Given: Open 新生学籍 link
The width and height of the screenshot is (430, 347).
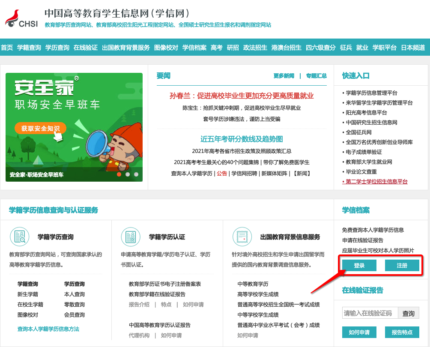Looking at the screenshot, I should (x=28, y=294).
